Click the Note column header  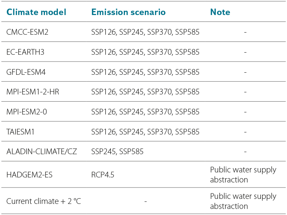(x=220, y=12)
